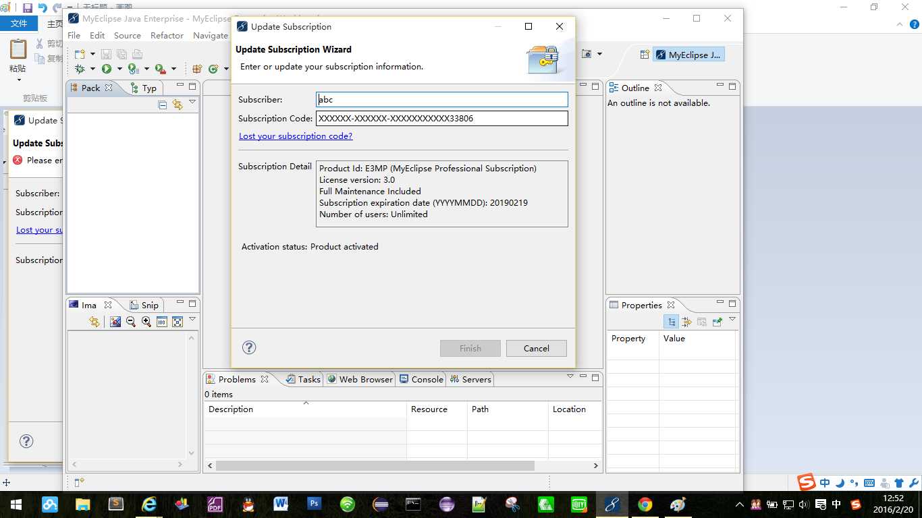Screen dimensions: 922x518
Task: Select the MyEclipse J... perspective button
Action: point(688,55)
